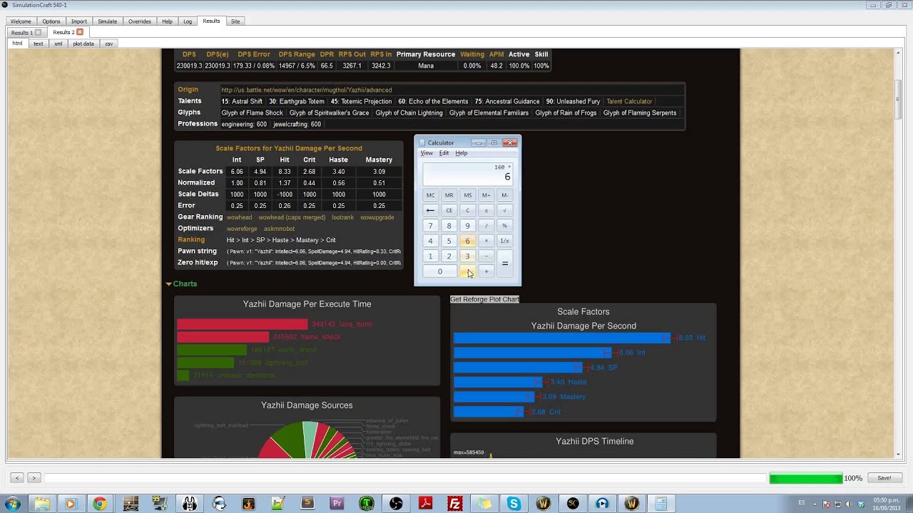Open SimulationCraft SC icon in taskbar
Screen dimensions: 913x513
[x=573, y=504]
